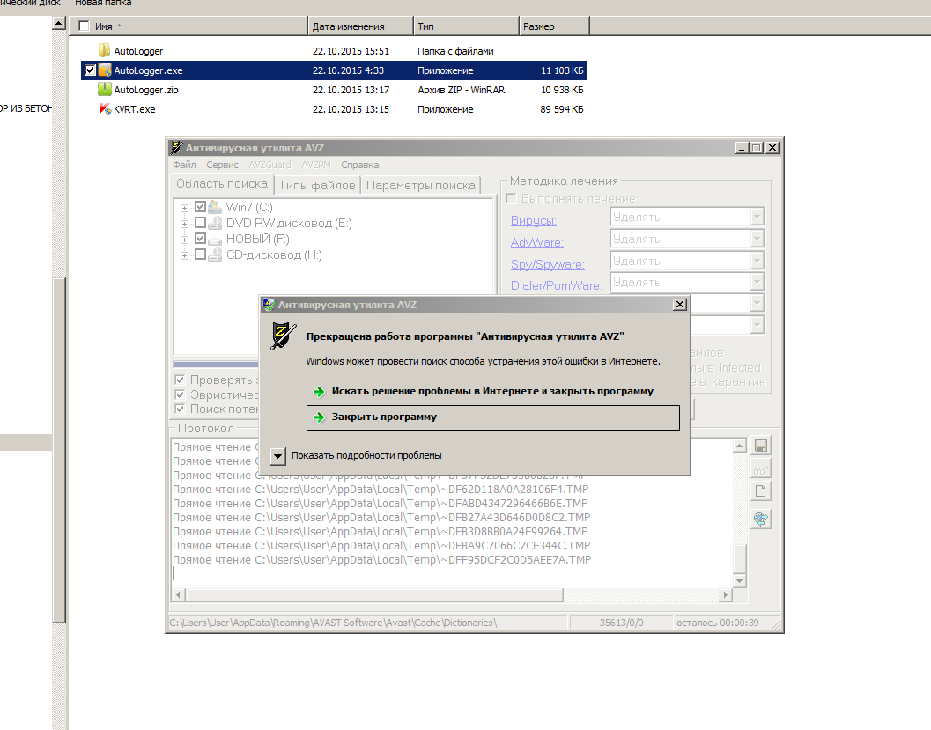This screenshot has width=931, height=730.
Task: Expand Показать подробности проблемы arrow
Action: (277, 456)
